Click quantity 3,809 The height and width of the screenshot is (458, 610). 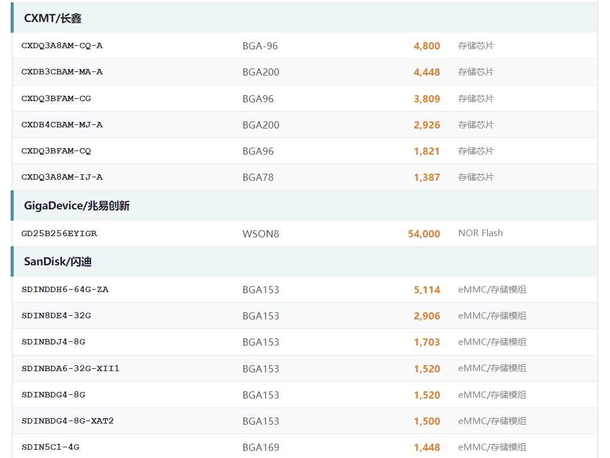427,99
